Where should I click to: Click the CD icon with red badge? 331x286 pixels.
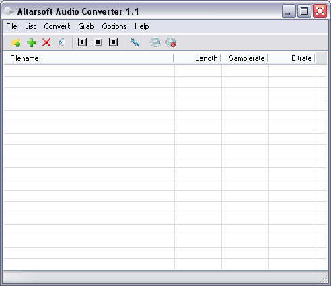tap(171, 42)
